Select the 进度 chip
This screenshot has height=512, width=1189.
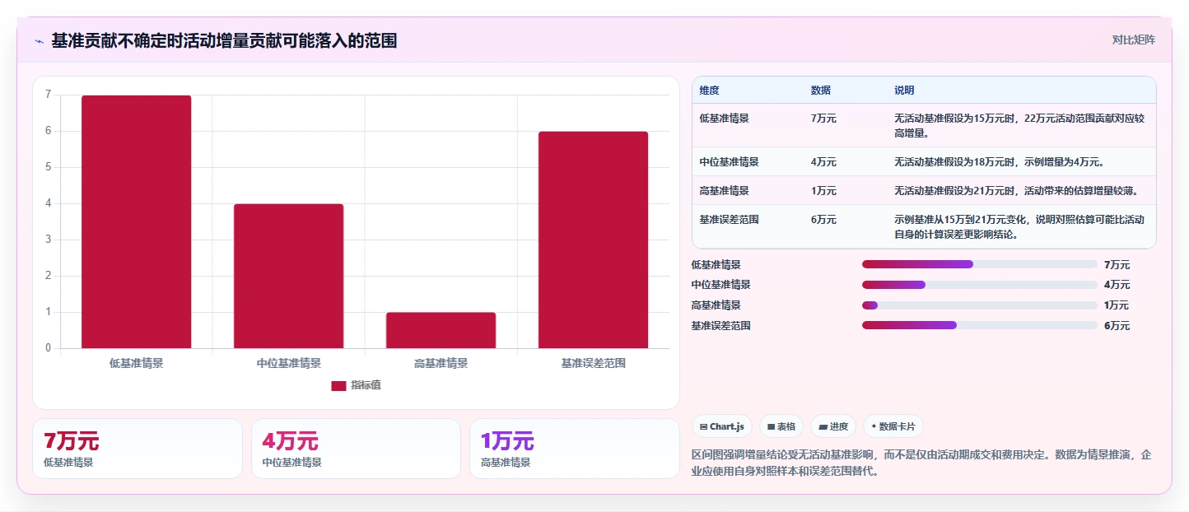[833, 426]
